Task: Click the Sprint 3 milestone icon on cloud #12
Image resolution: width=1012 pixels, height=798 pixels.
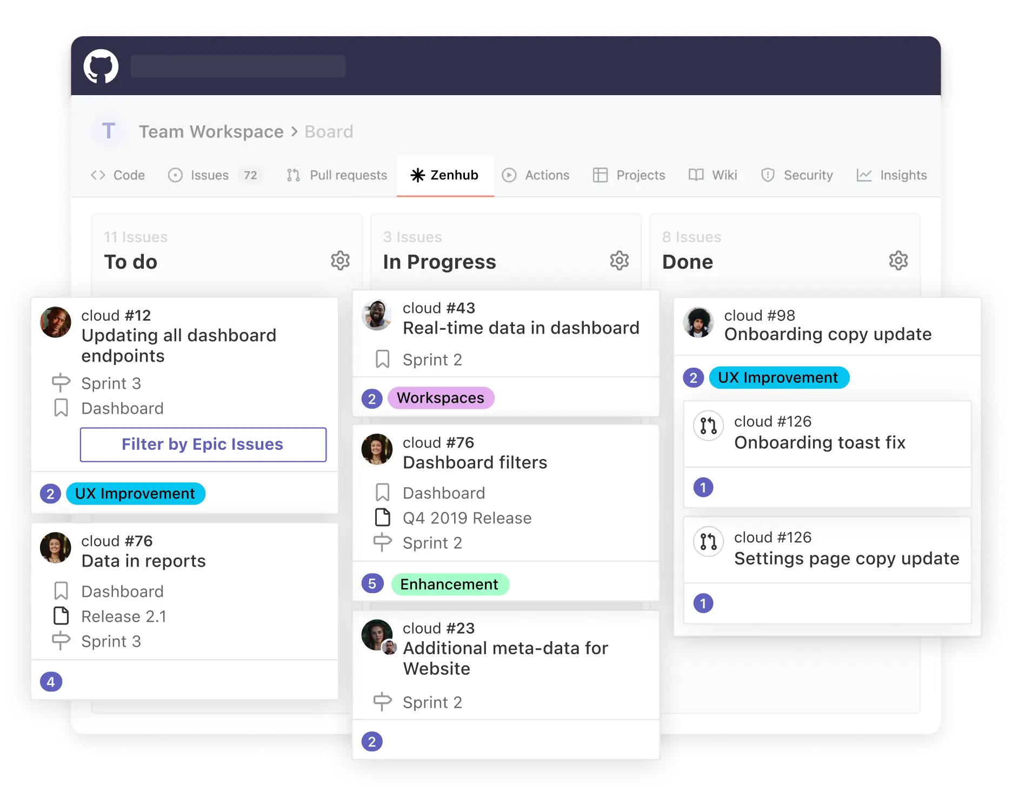Action: (x=61, y=383)
